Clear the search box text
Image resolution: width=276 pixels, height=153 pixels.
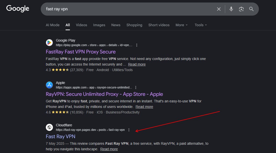click(x=219, y=9)
